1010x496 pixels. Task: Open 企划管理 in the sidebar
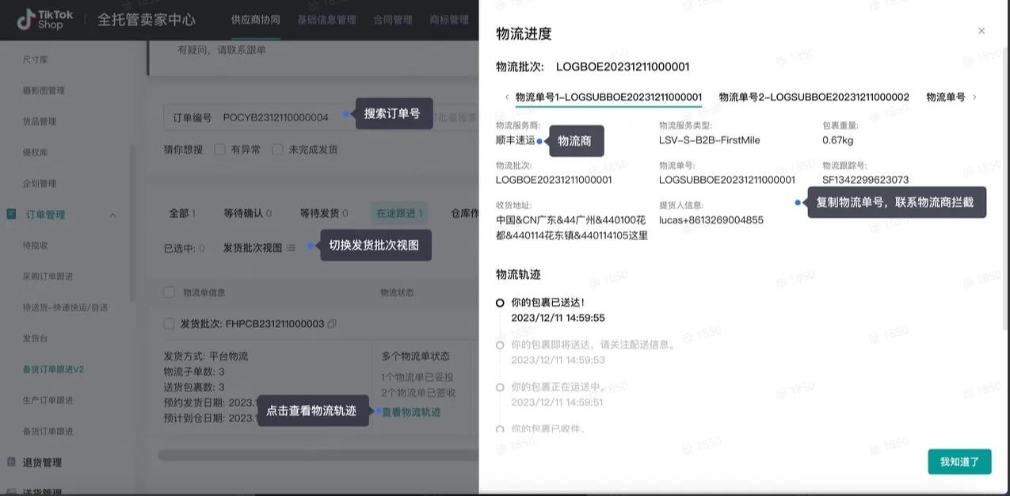(x=40, y=183)
